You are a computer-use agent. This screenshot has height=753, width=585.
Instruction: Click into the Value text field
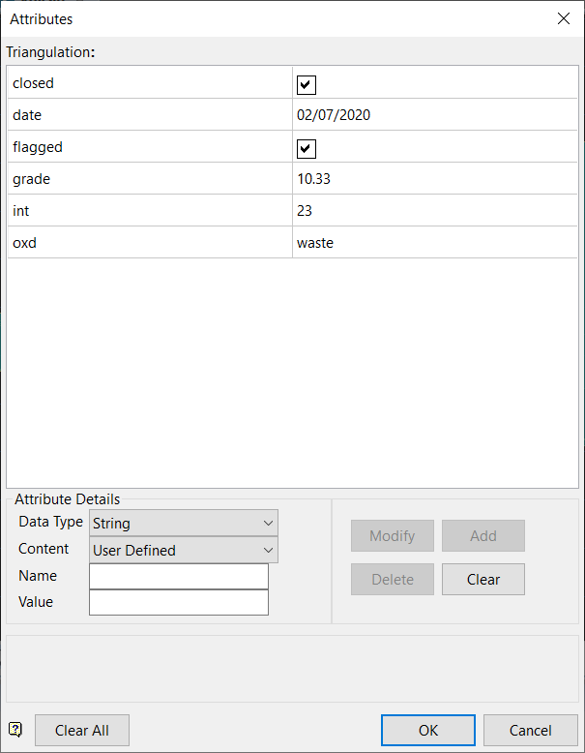click(x=179, y=602)
